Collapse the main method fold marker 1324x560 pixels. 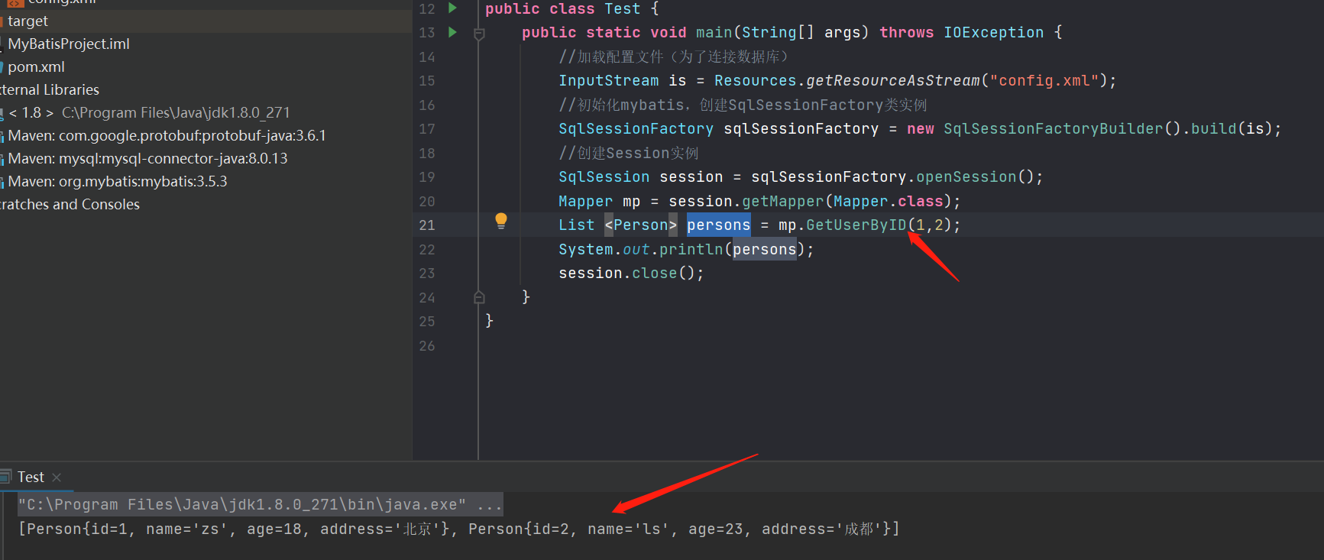(479, 34)
